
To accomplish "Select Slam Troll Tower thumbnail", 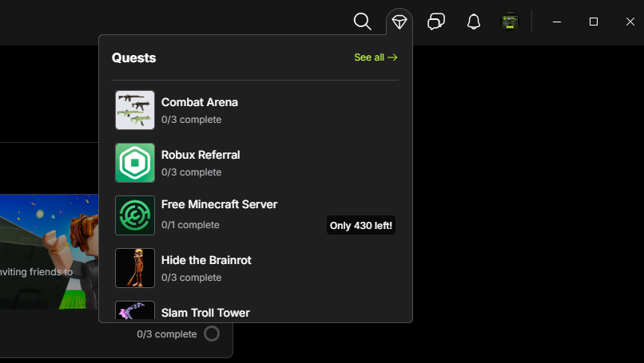I will [135, 310].
